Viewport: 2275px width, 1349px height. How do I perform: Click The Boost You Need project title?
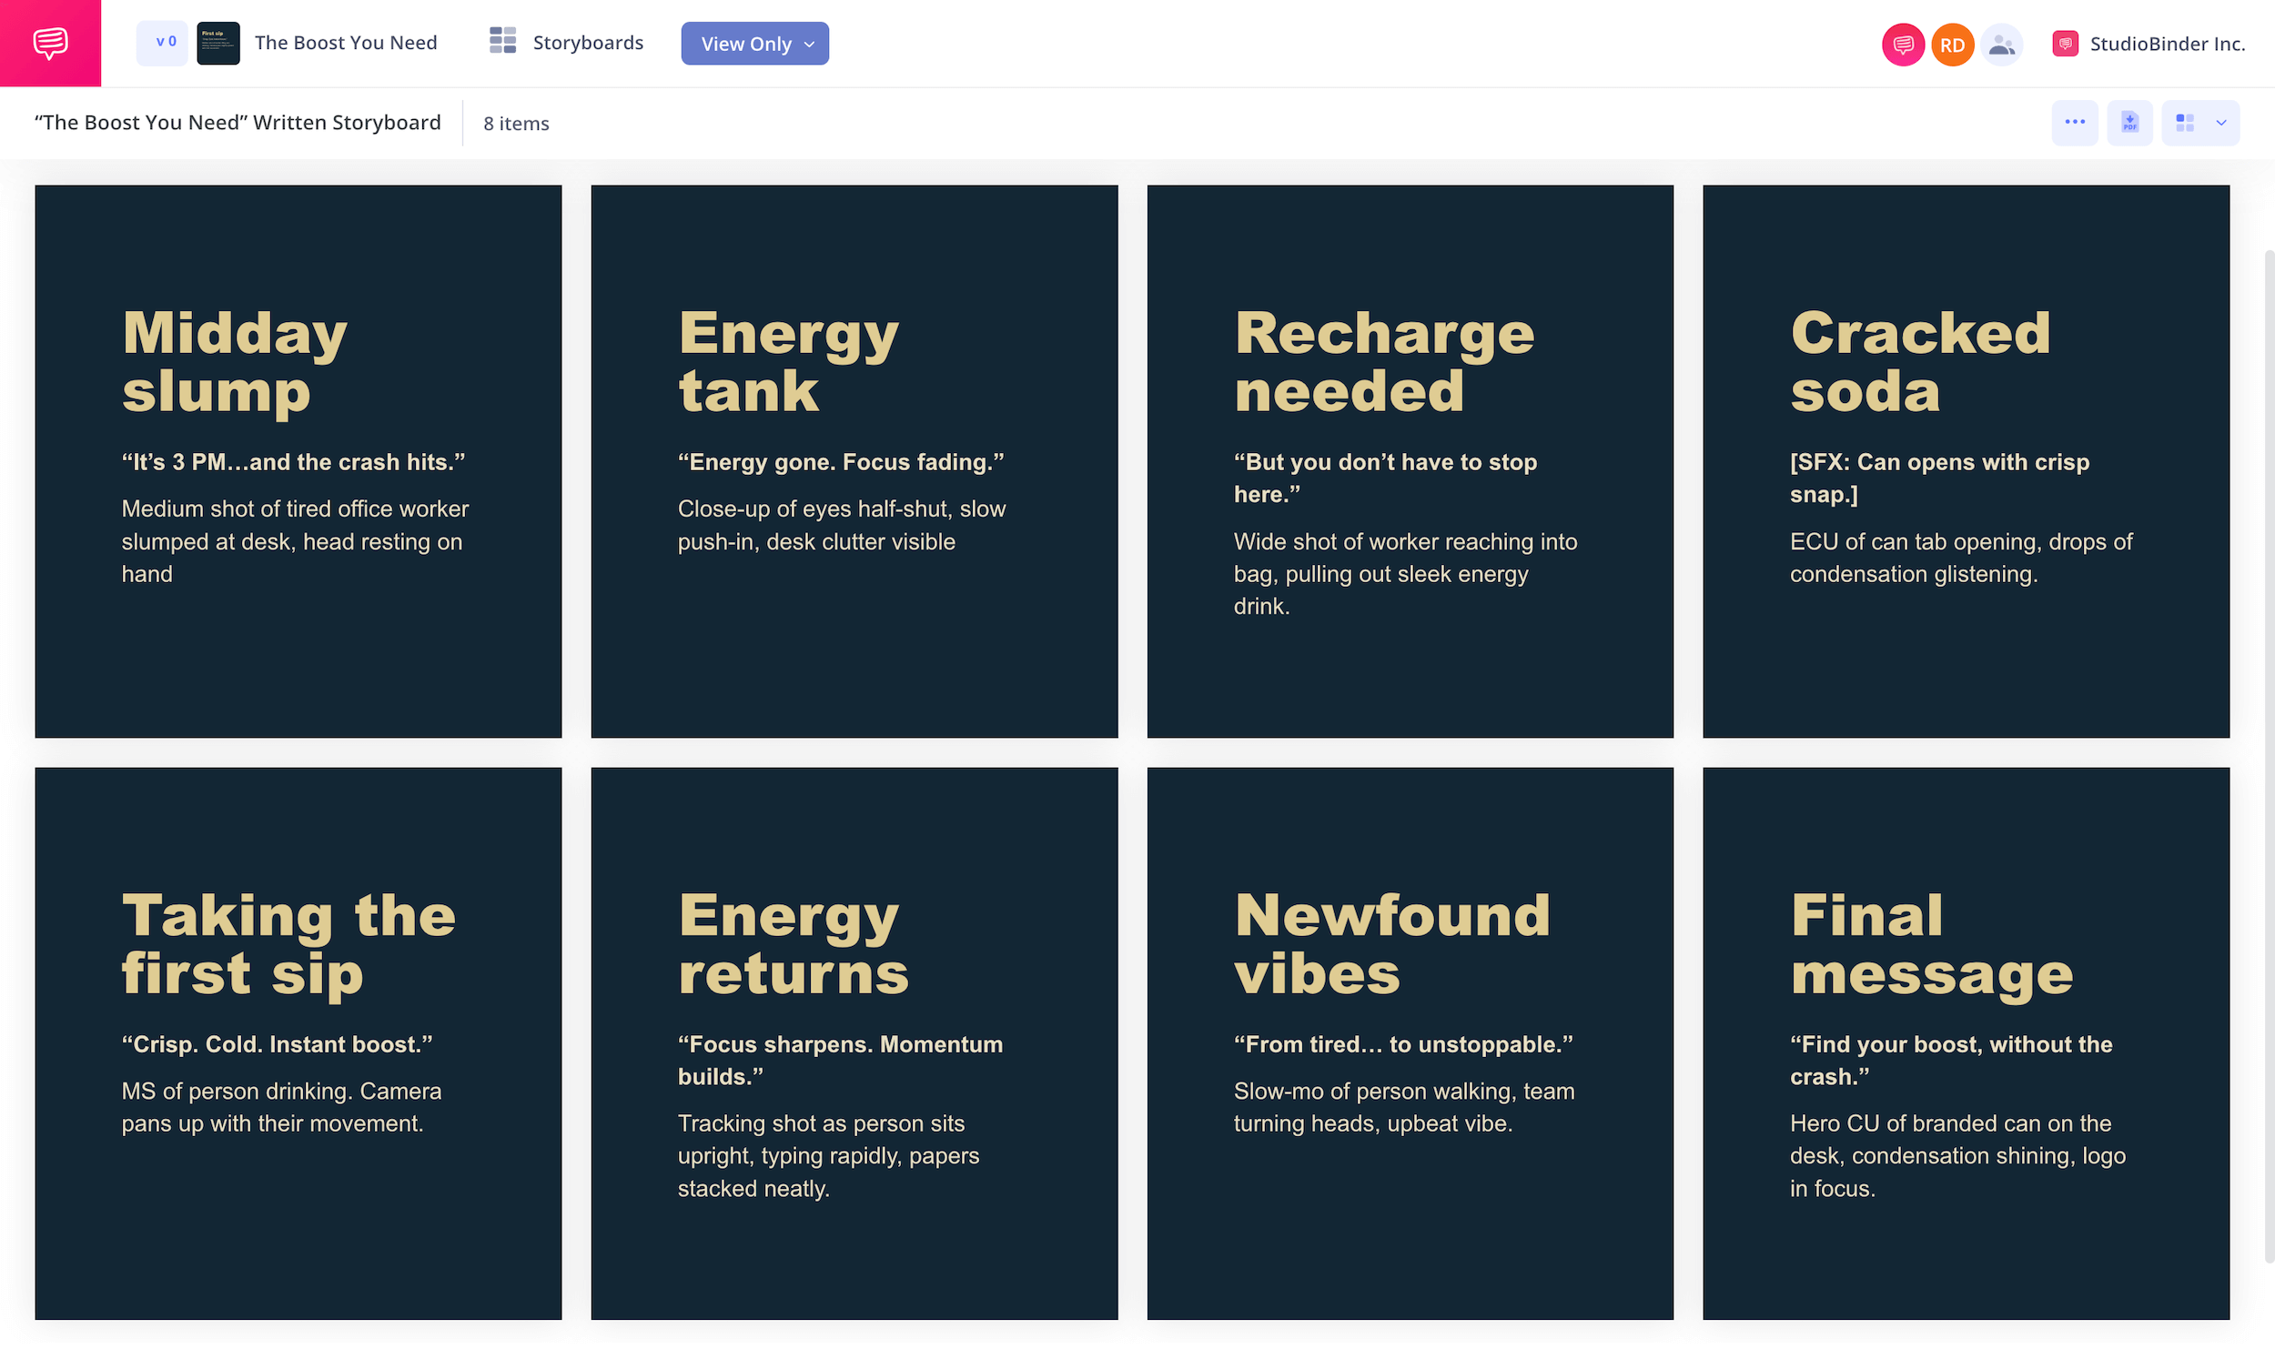click(346, 43)
